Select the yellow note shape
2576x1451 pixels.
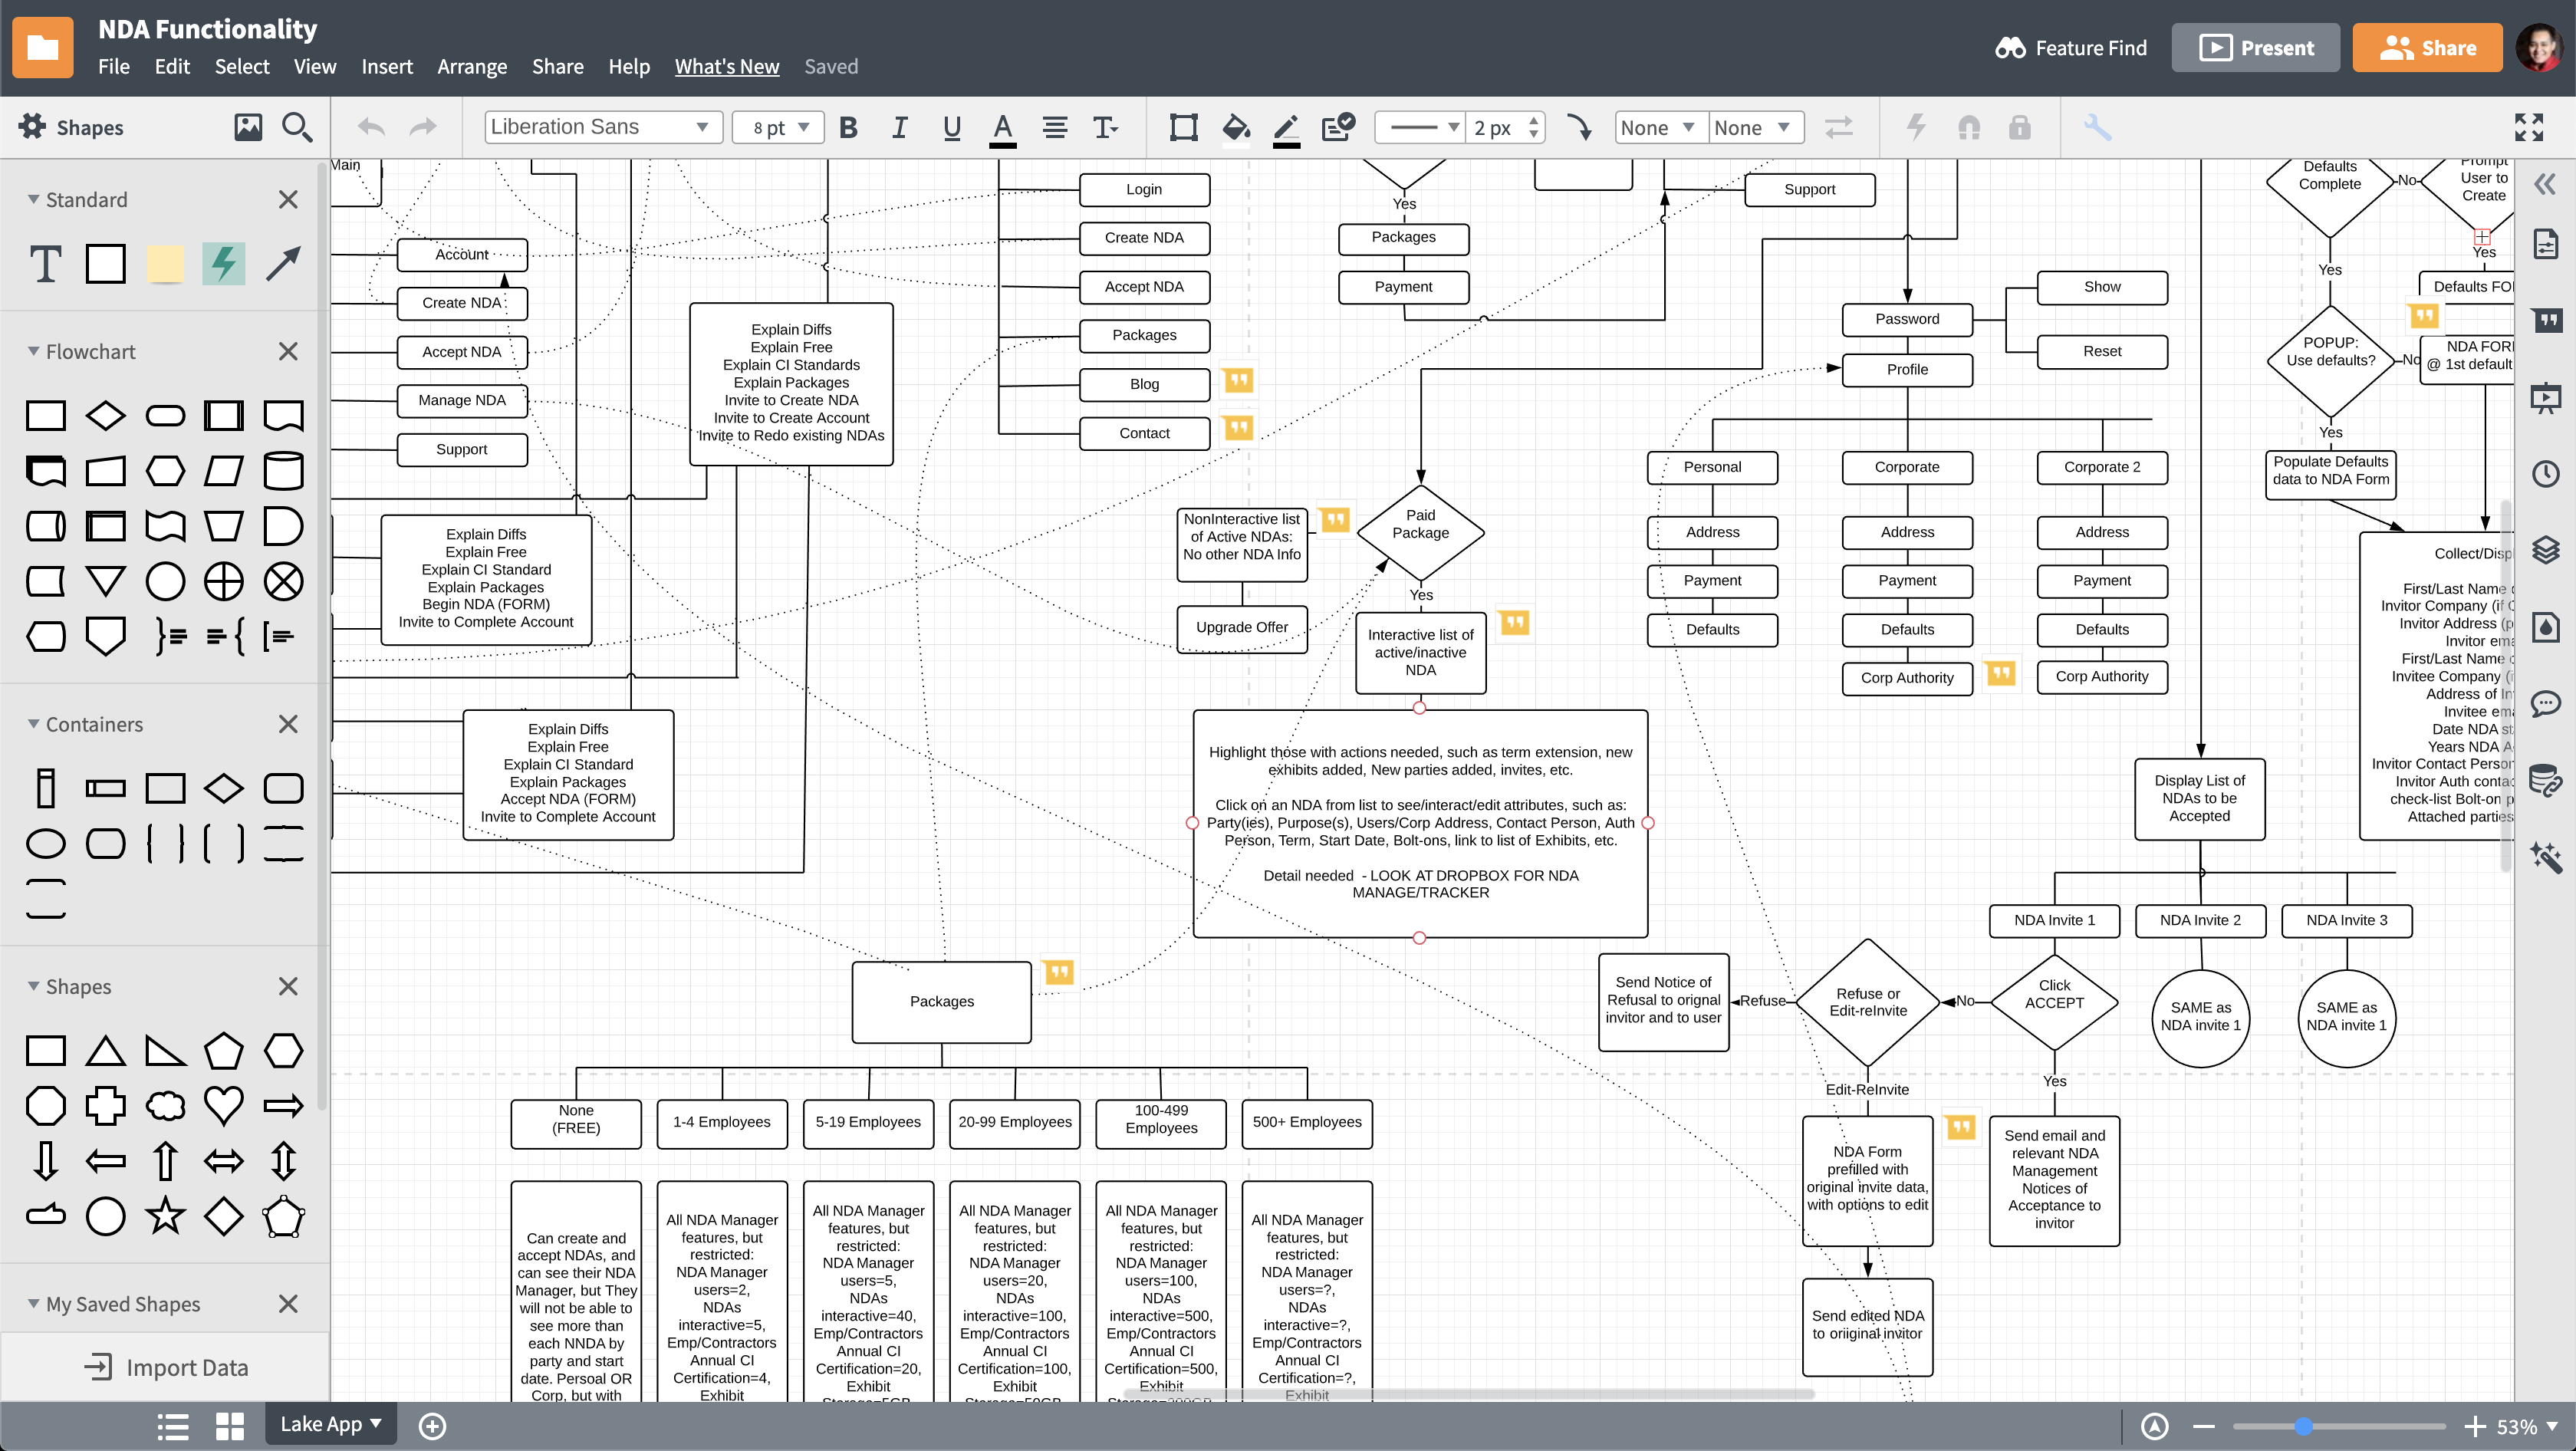pyautogui.click(x=165, y=264)
